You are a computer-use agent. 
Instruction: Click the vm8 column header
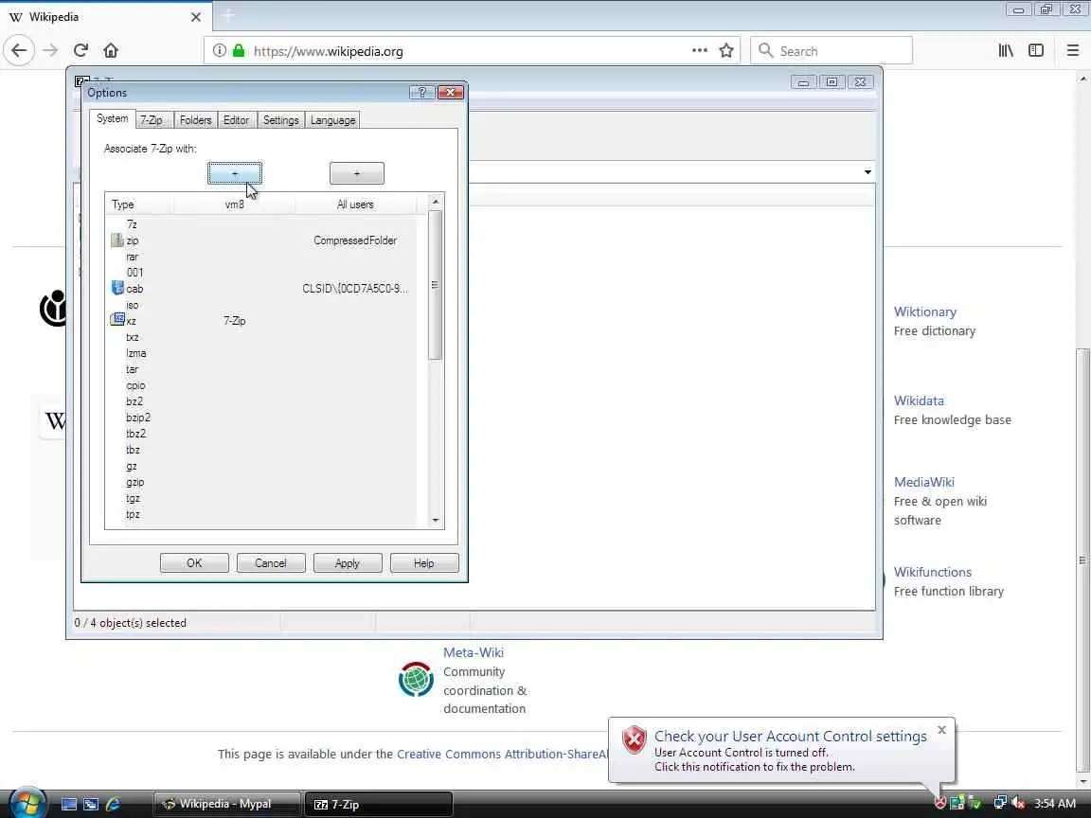235,204
